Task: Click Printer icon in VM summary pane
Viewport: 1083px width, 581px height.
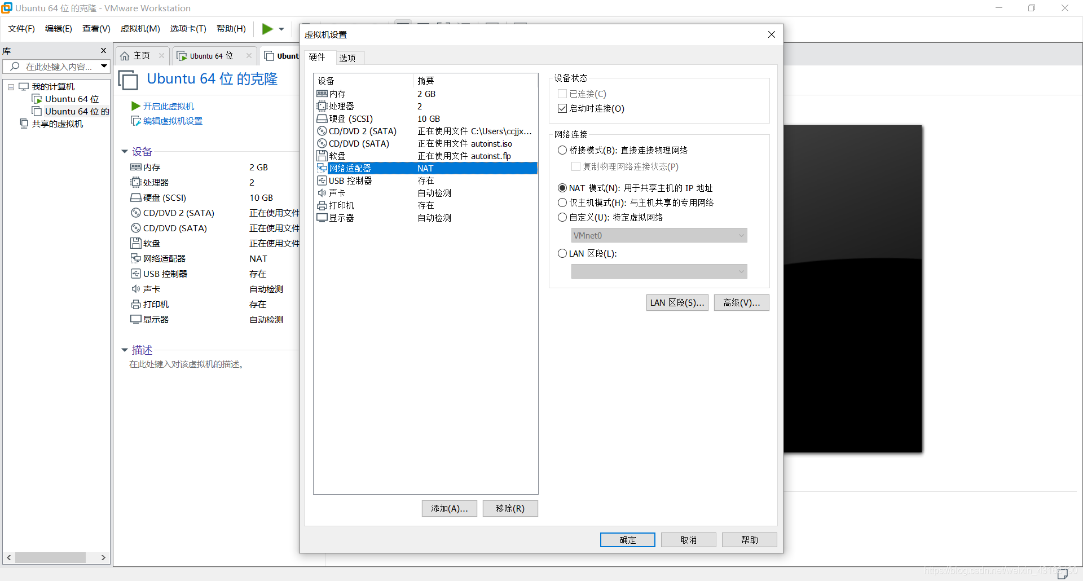Action: pyautogui.click(x=135, y=304)
